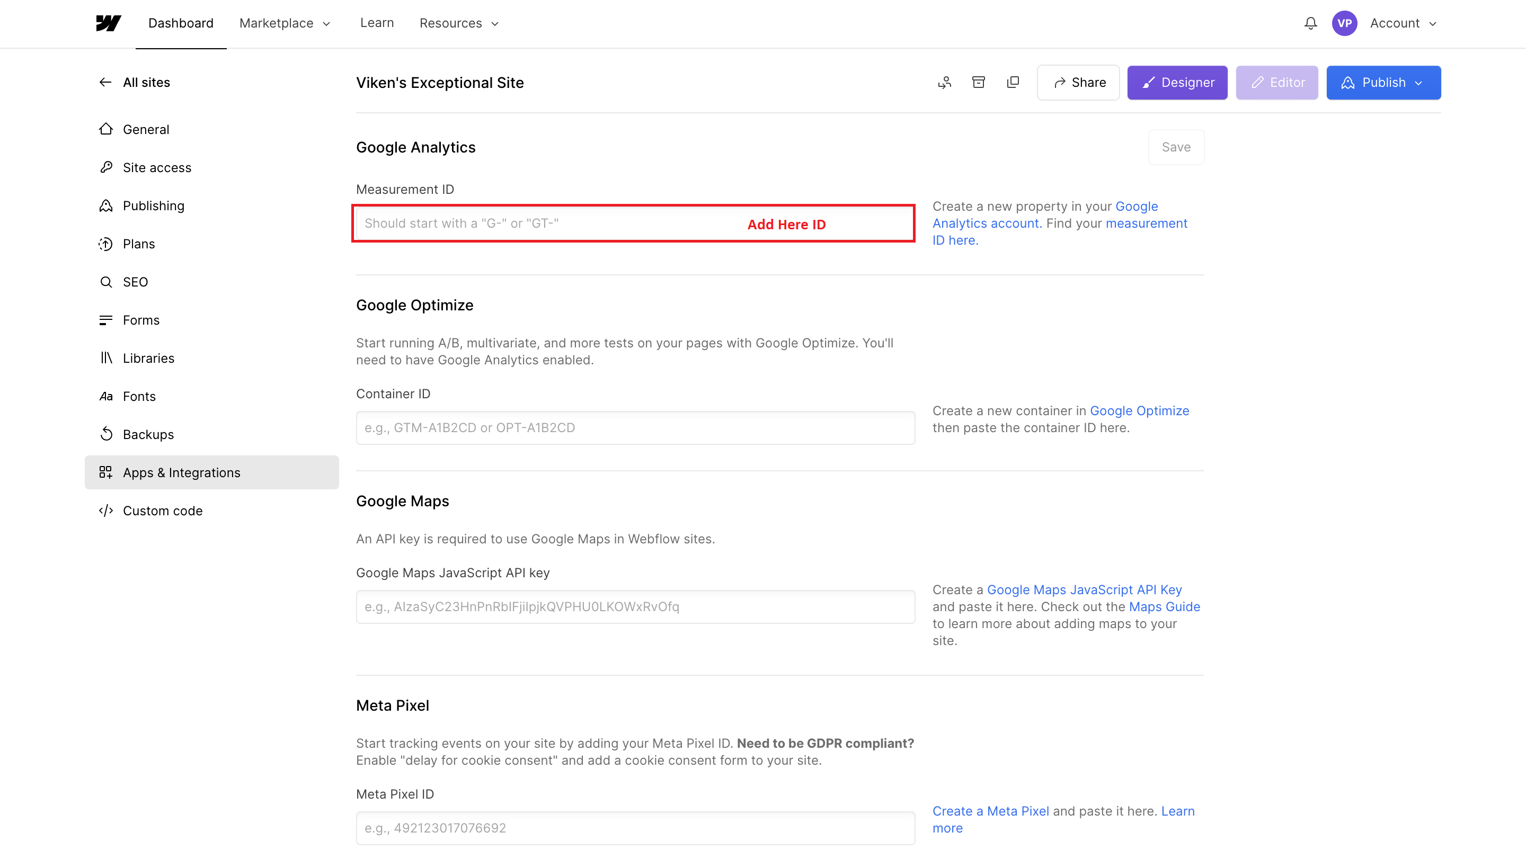
Task: Focus the Measurement ID input field
Action: pyautogui.click(x=635, y=224)
